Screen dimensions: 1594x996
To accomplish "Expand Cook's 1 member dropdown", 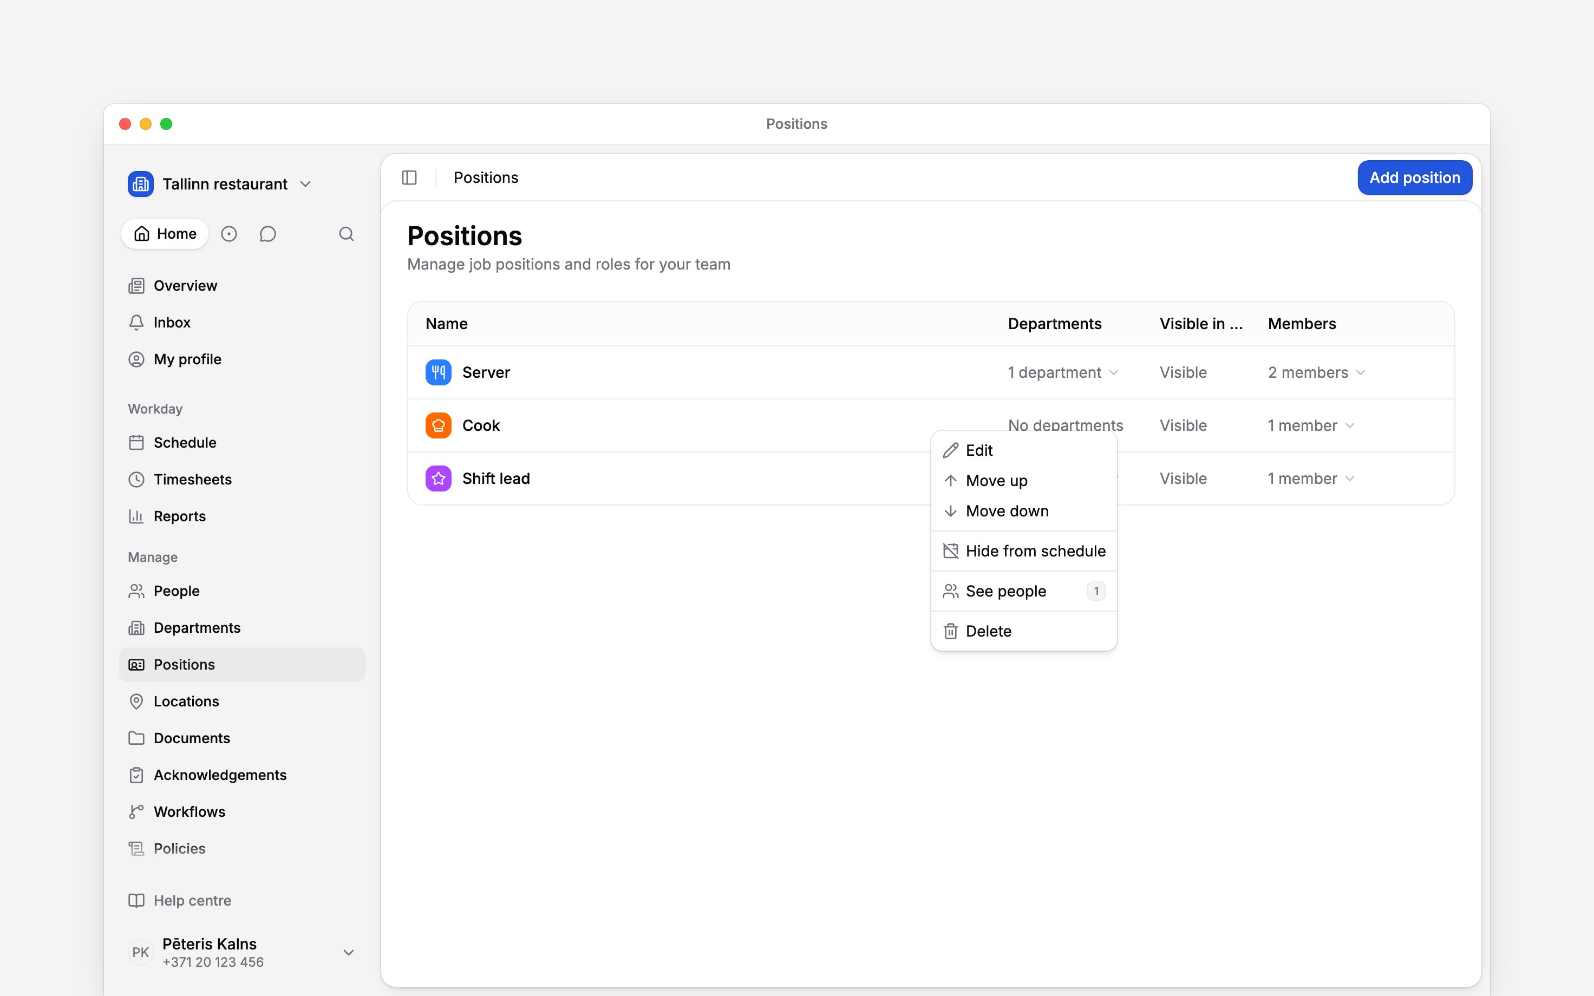I will (x=1311, y=425).
